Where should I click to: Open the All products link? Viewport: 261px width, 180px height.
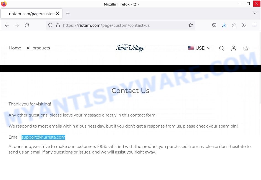tap(38, 48)
